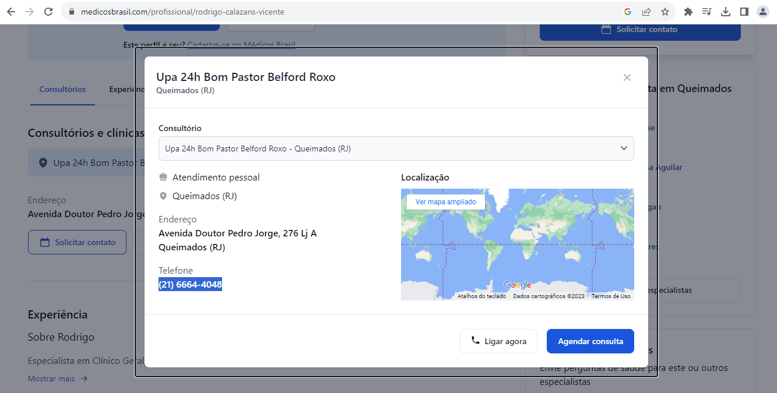The width and height of the screenshot is (777, 393).
Task: Click the address text Avenida Doutor Pedro Jorge, 276 Lj A
Action: [238, 233]
